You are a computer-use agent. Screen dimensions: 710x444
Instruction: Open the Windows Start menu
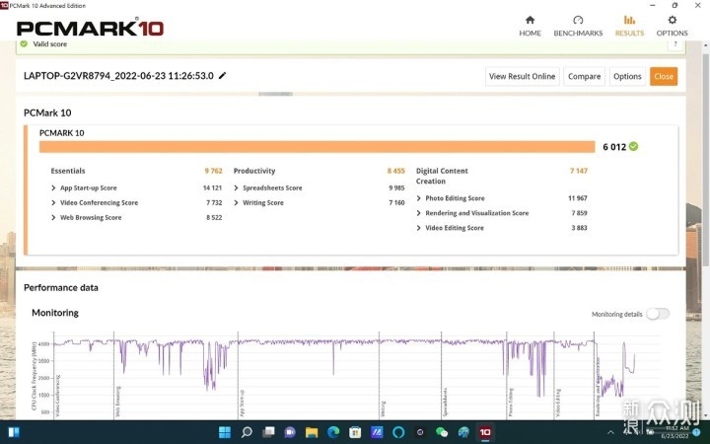[225, 432]
